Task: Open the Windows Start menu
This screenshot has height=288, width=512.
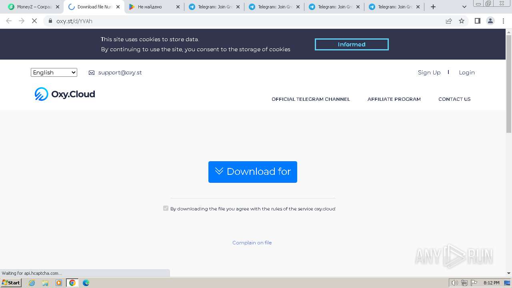Action: click(11, 282)
